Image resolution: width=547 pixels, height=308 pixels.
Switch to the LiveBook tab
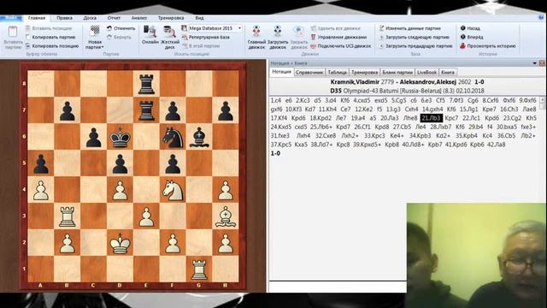[x=426, y=72]
